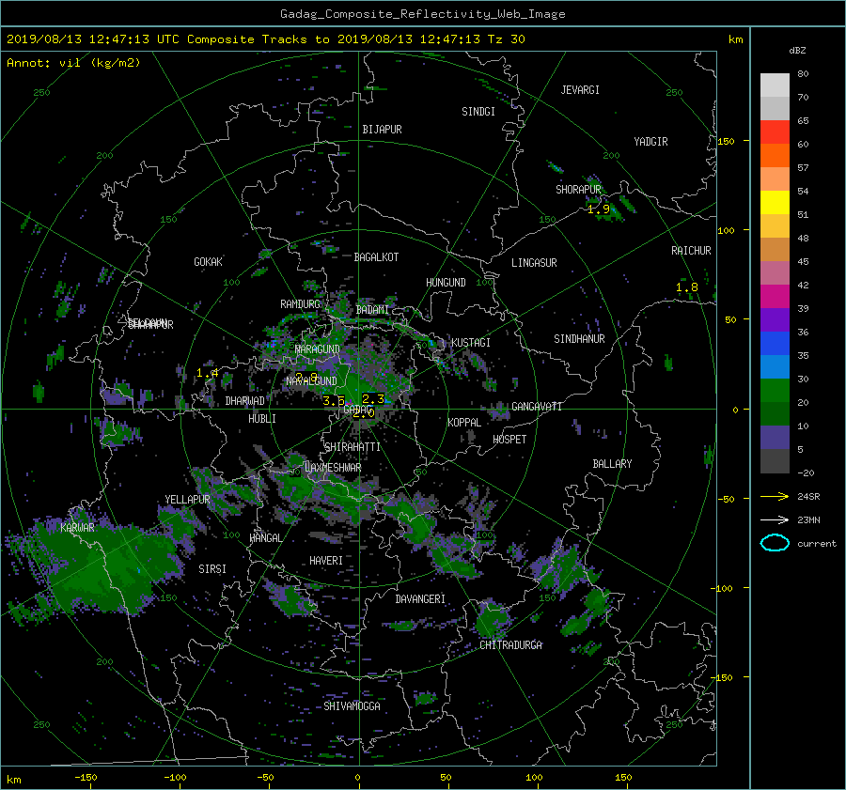Select the orange 60 dBZ legend color

tap(775, 155)
